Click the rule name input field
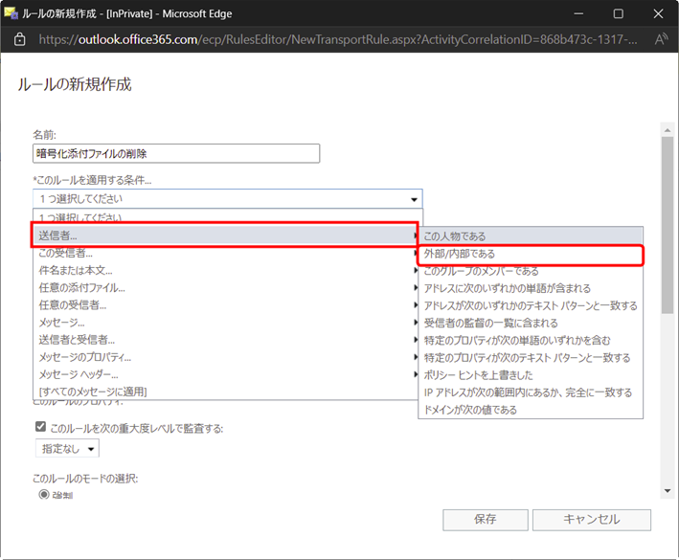The image size is (679, 560). click(176, 153)
